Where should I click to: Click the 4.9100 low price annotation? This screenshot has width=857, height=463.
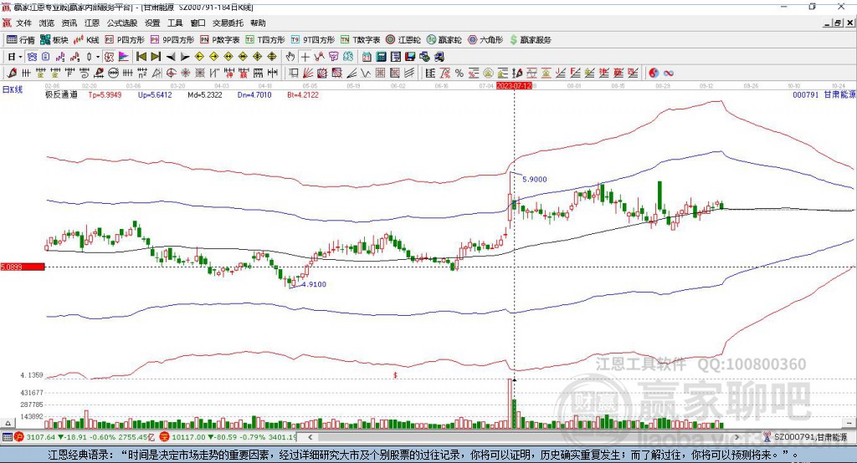(x=314, y=284)
